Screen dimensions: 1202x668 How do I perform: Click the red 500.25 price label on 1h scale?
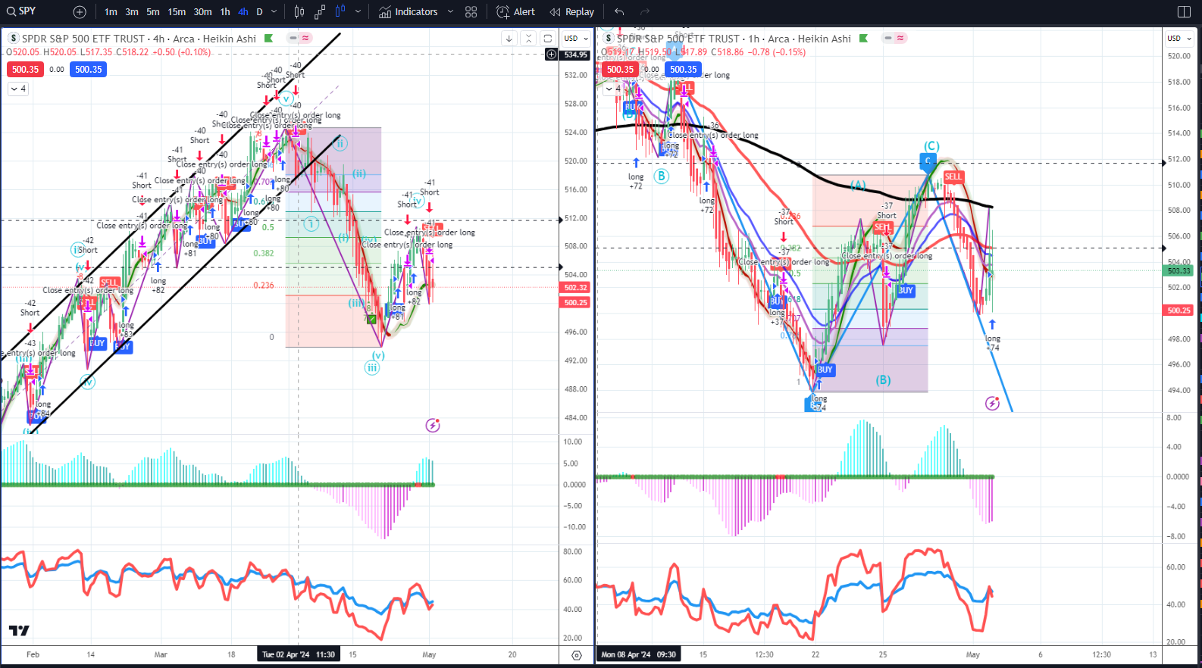(1179, 311)
